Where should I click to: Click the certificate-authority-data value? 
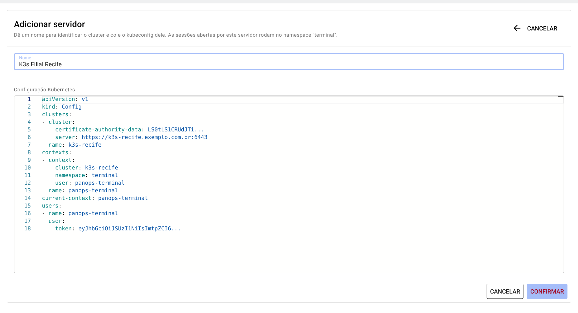tap(176, 130)
